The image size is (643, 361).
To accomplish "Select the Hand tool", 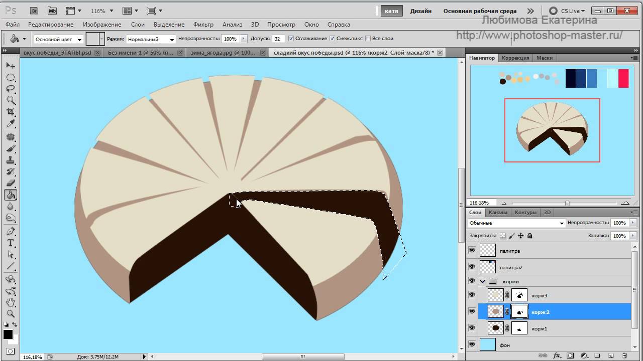I will coord(11,302).
